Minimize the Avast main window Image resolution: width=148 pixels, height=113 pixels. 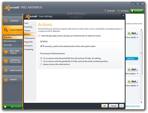click(x=133, y=4)
